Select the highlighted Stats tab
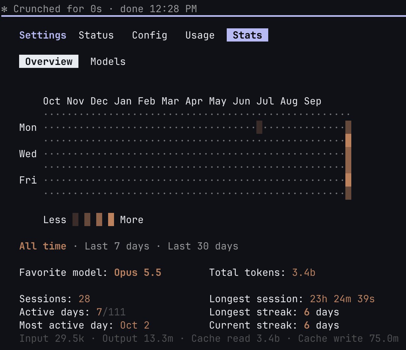The height and width of the screenshot is (350, 406). tap(247, 35)
